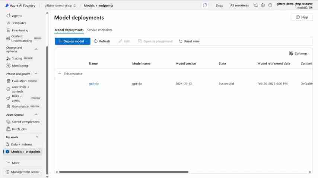The width and height of the screenshot is (318, 178).
Task: Open the Agents sidebar icon
Action: click(8, 16)
